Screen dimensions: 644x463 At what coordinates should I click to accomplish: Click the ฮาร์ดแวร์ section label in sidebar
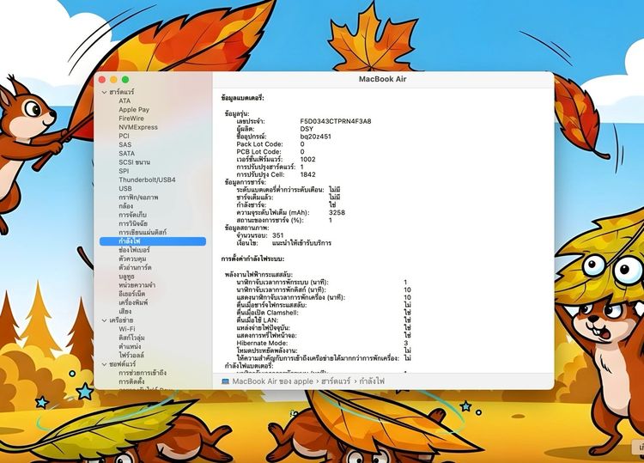[122, 92]
